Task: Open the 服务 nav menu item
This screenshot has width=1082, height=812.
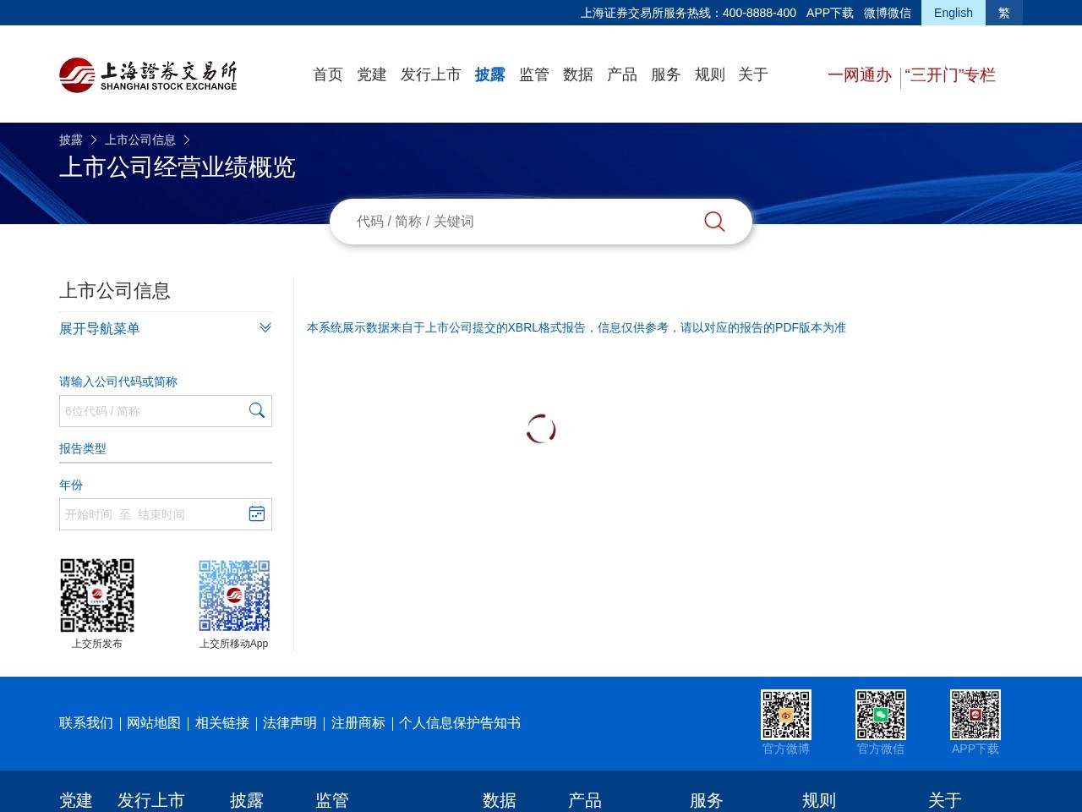Action: click(x=666, y=74)
